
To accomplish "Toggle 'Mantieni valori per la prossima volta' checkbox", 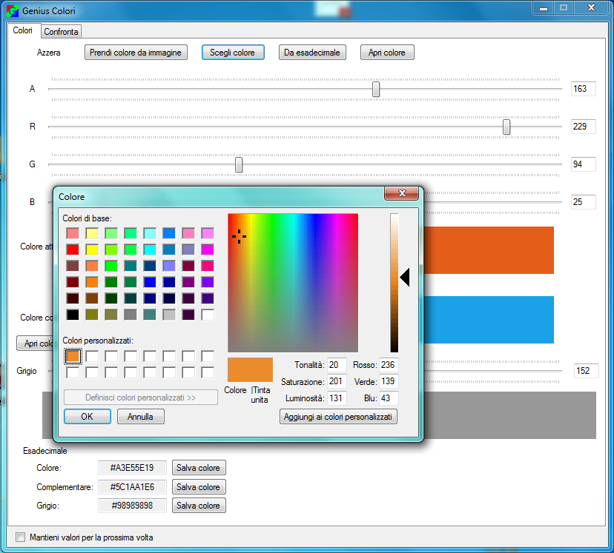I will pos(21,537).
